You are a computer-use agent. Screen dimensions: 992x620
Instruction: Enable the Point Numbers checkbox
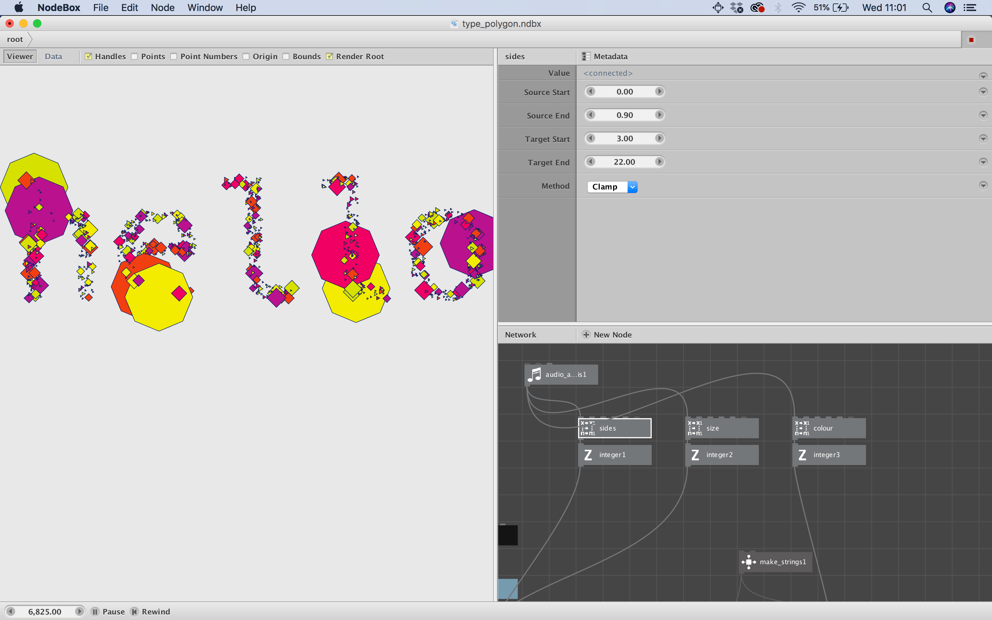click(174, 56)
